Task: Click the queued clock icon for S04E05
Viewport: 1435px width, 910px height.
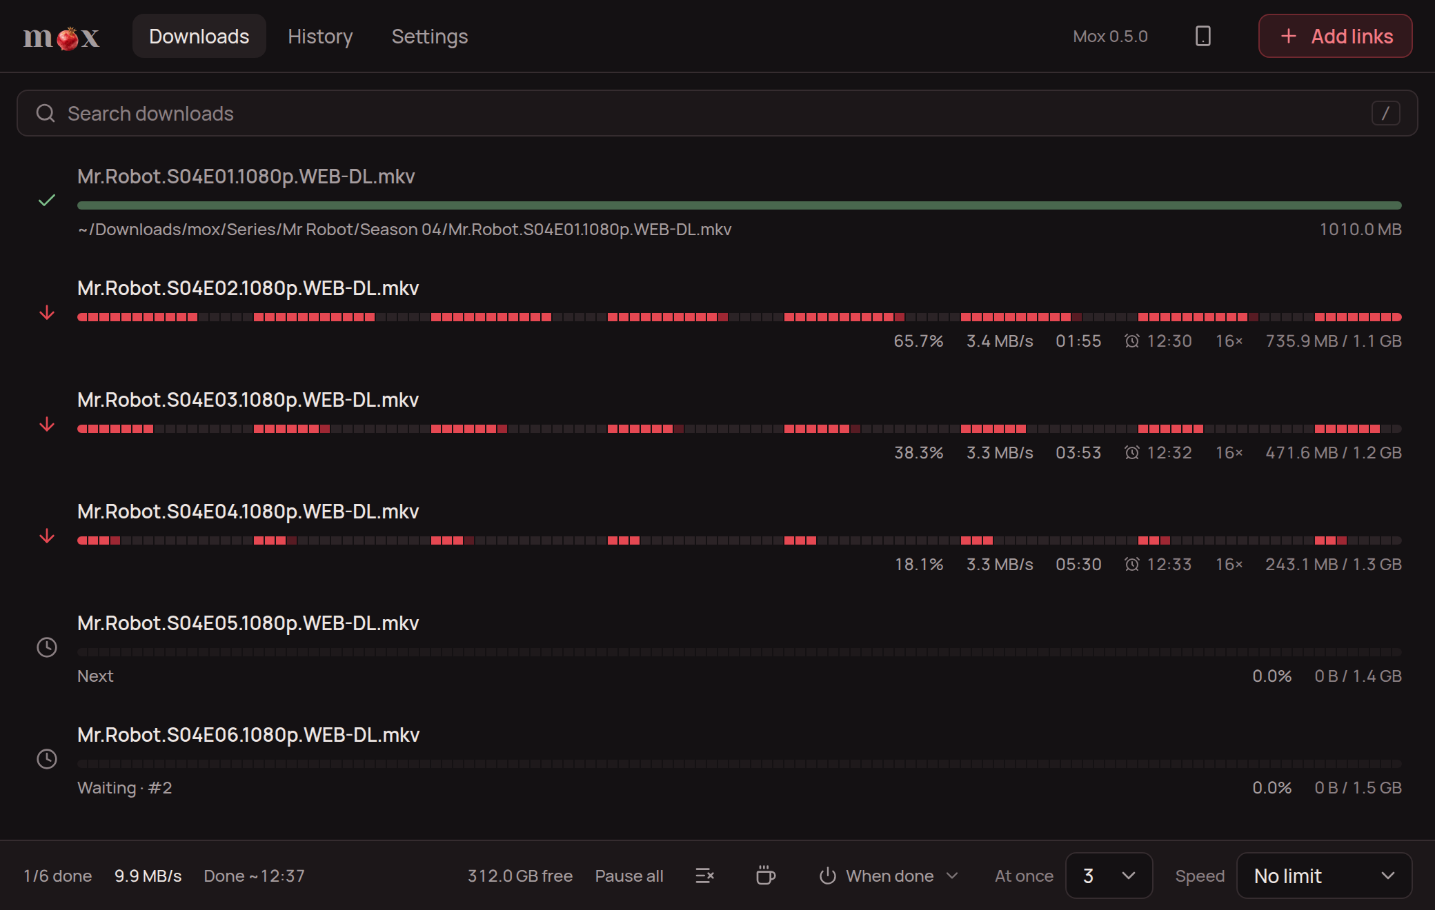Action: [47, 647]
